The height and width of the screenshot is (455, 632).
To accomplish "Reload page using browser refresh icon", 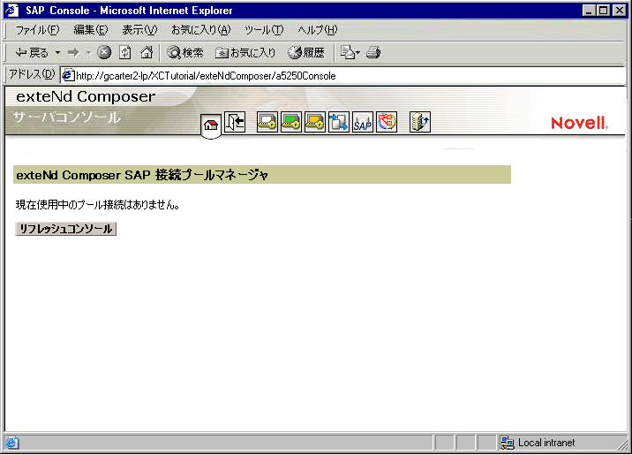I will coord(125,52).
